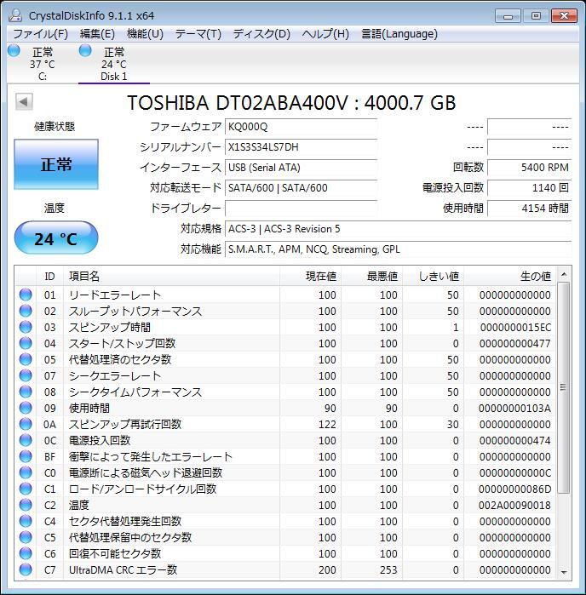Viewport: 586px width, 595px height.
Task: Click the firmware field KQ000Q
Action: [x=302, y=127]
